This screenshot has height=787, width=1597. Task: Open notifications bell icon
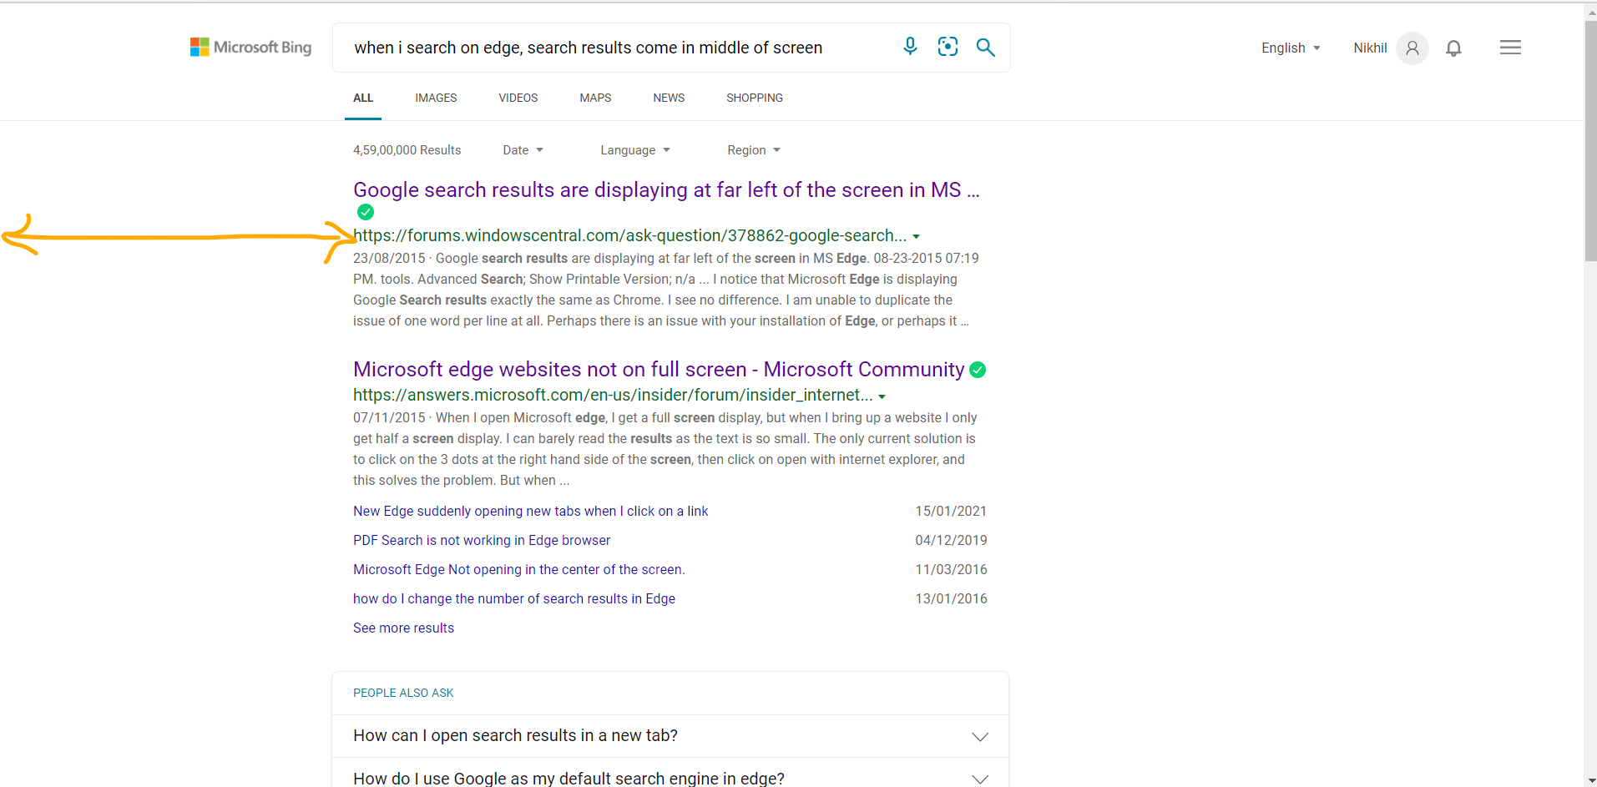pos(1453,48)
